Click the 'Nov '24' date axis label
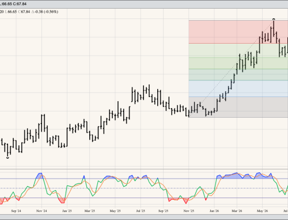Image resolution: width=288 pixels, height=220 pixels. tap(41, 211)
